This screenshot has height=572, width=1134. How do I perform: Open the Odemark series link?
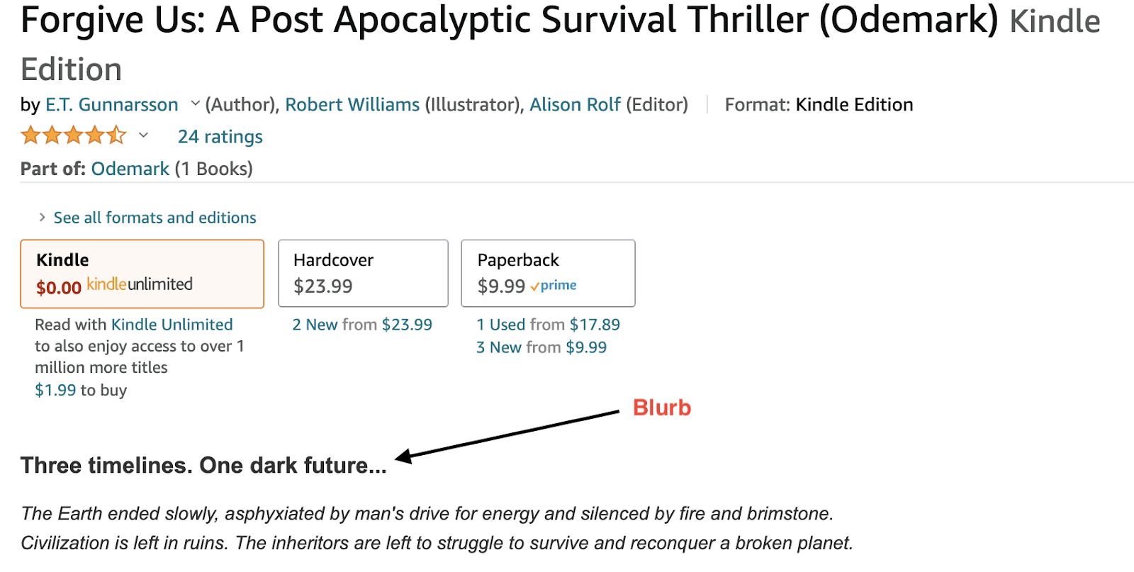130,169
